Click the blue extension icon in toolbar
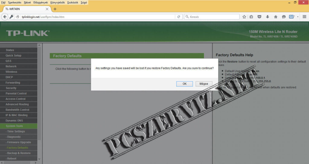This screenshot has height=164, width=309. coord(291,17)
